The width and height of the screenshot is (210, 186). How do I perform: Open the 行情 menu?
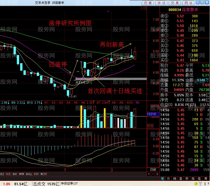tap(148, 3)
